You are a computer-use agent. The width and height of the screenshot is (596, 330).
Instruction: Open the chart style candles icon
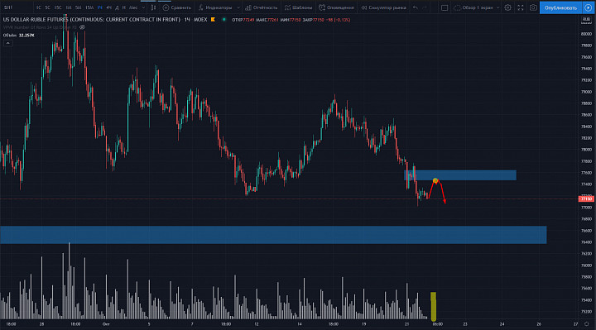pyautogui.click(x=153, y=7)
